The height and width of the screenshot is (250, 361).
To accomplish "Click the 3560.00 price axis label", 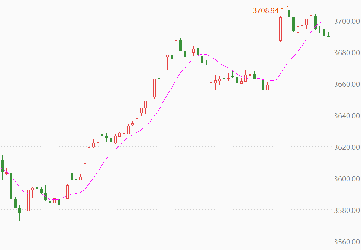I will pos(347,241).
